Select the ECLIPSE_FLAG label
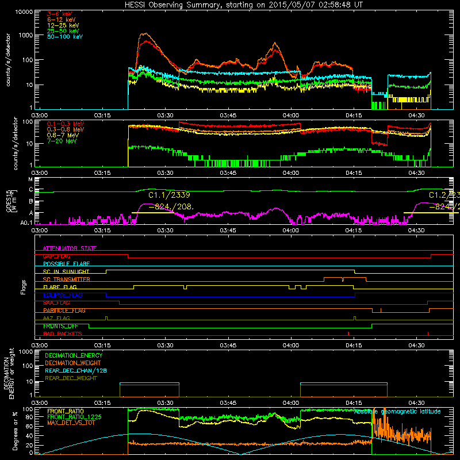The image size is (460, 460). pyautogui.click(x=63, y=295)
